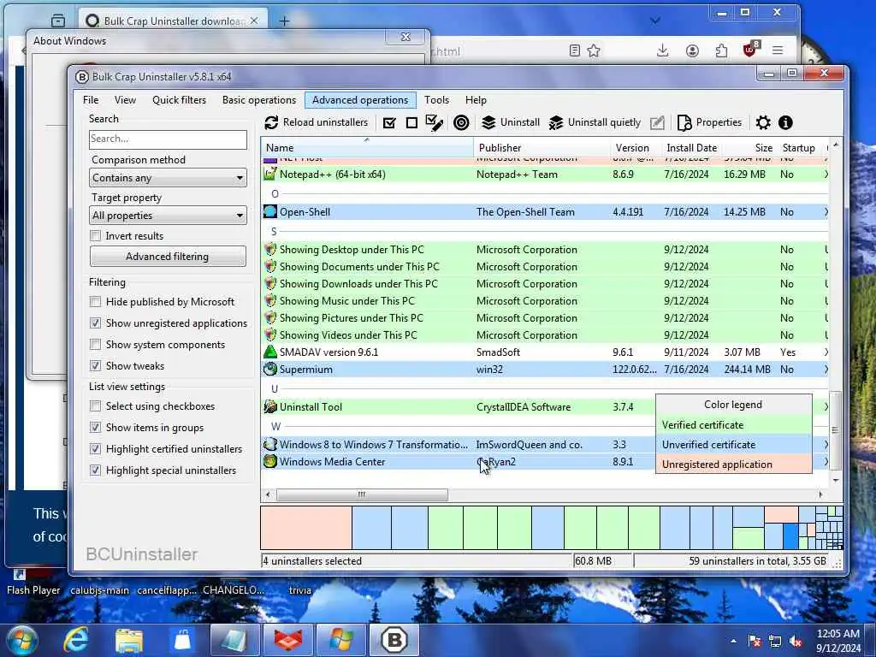Click the Windows Media Center row icon
This screenshot has width=876, height=657.
269,461
